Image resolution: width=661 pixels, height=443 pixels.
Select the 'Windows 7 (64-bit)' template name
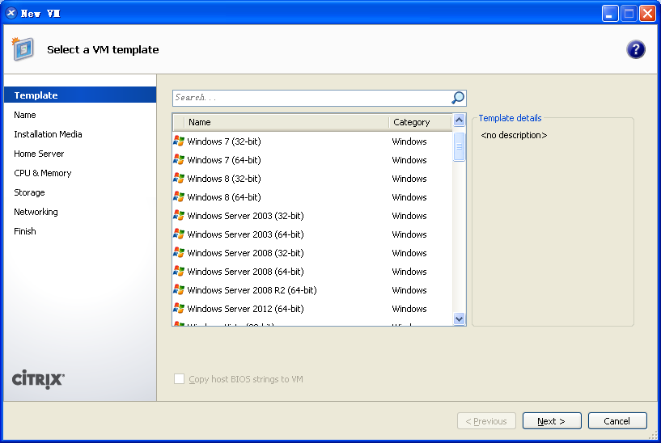(224, 159)
